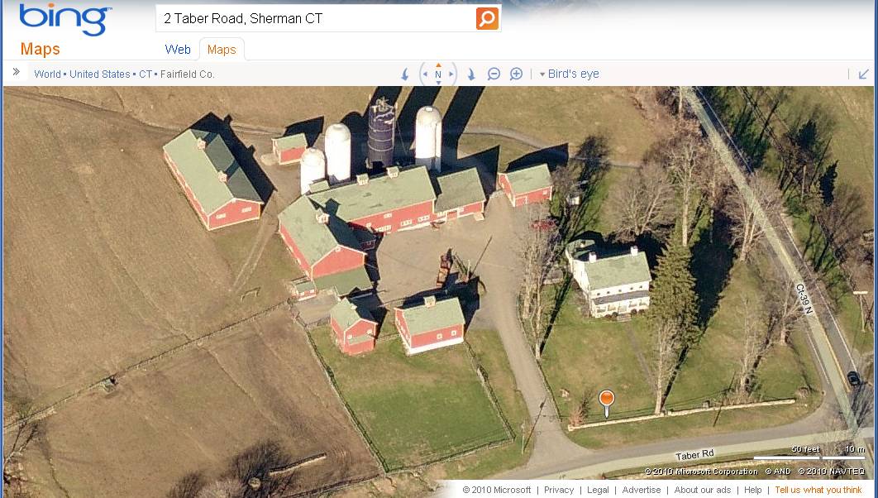Screen dimensions: 878x498
Task: Open the United States breadcrumb link
Action: [100, 74]
